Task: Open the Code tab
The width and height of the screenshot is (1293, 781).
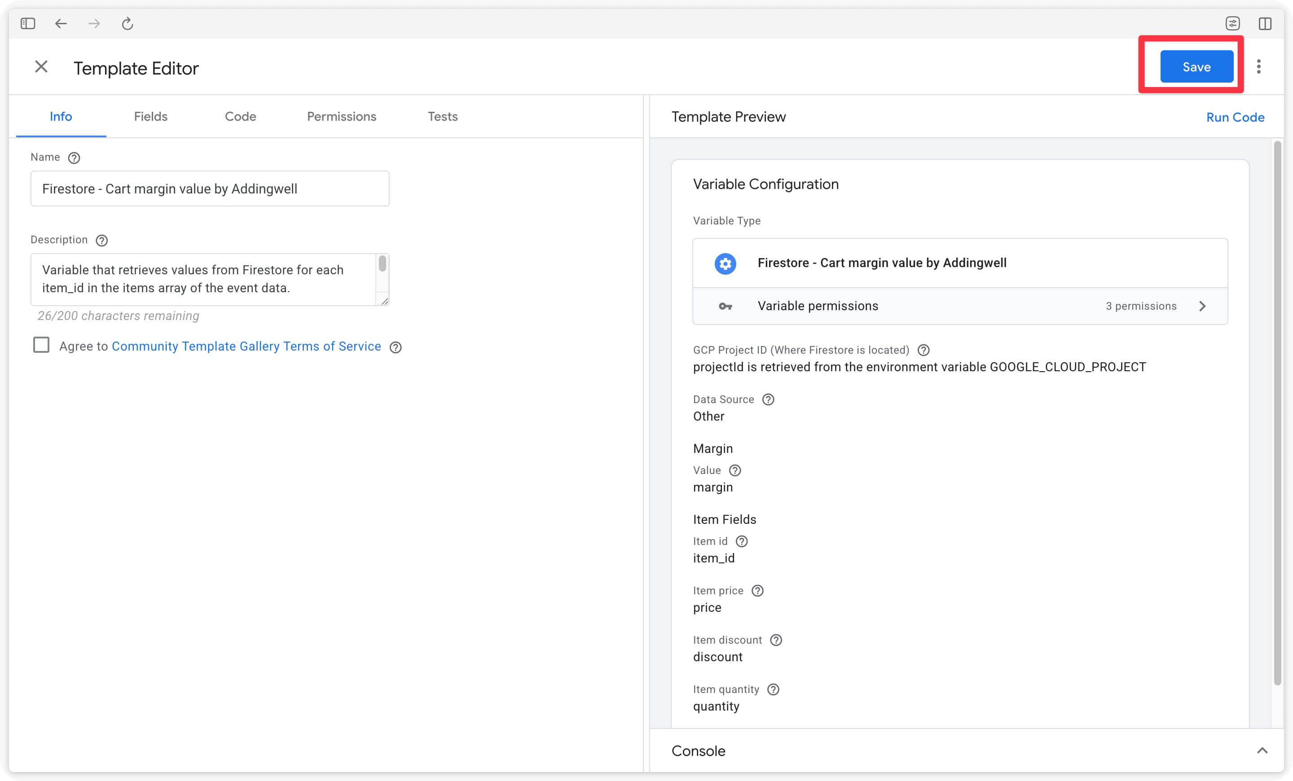Action: click(240, 116)
